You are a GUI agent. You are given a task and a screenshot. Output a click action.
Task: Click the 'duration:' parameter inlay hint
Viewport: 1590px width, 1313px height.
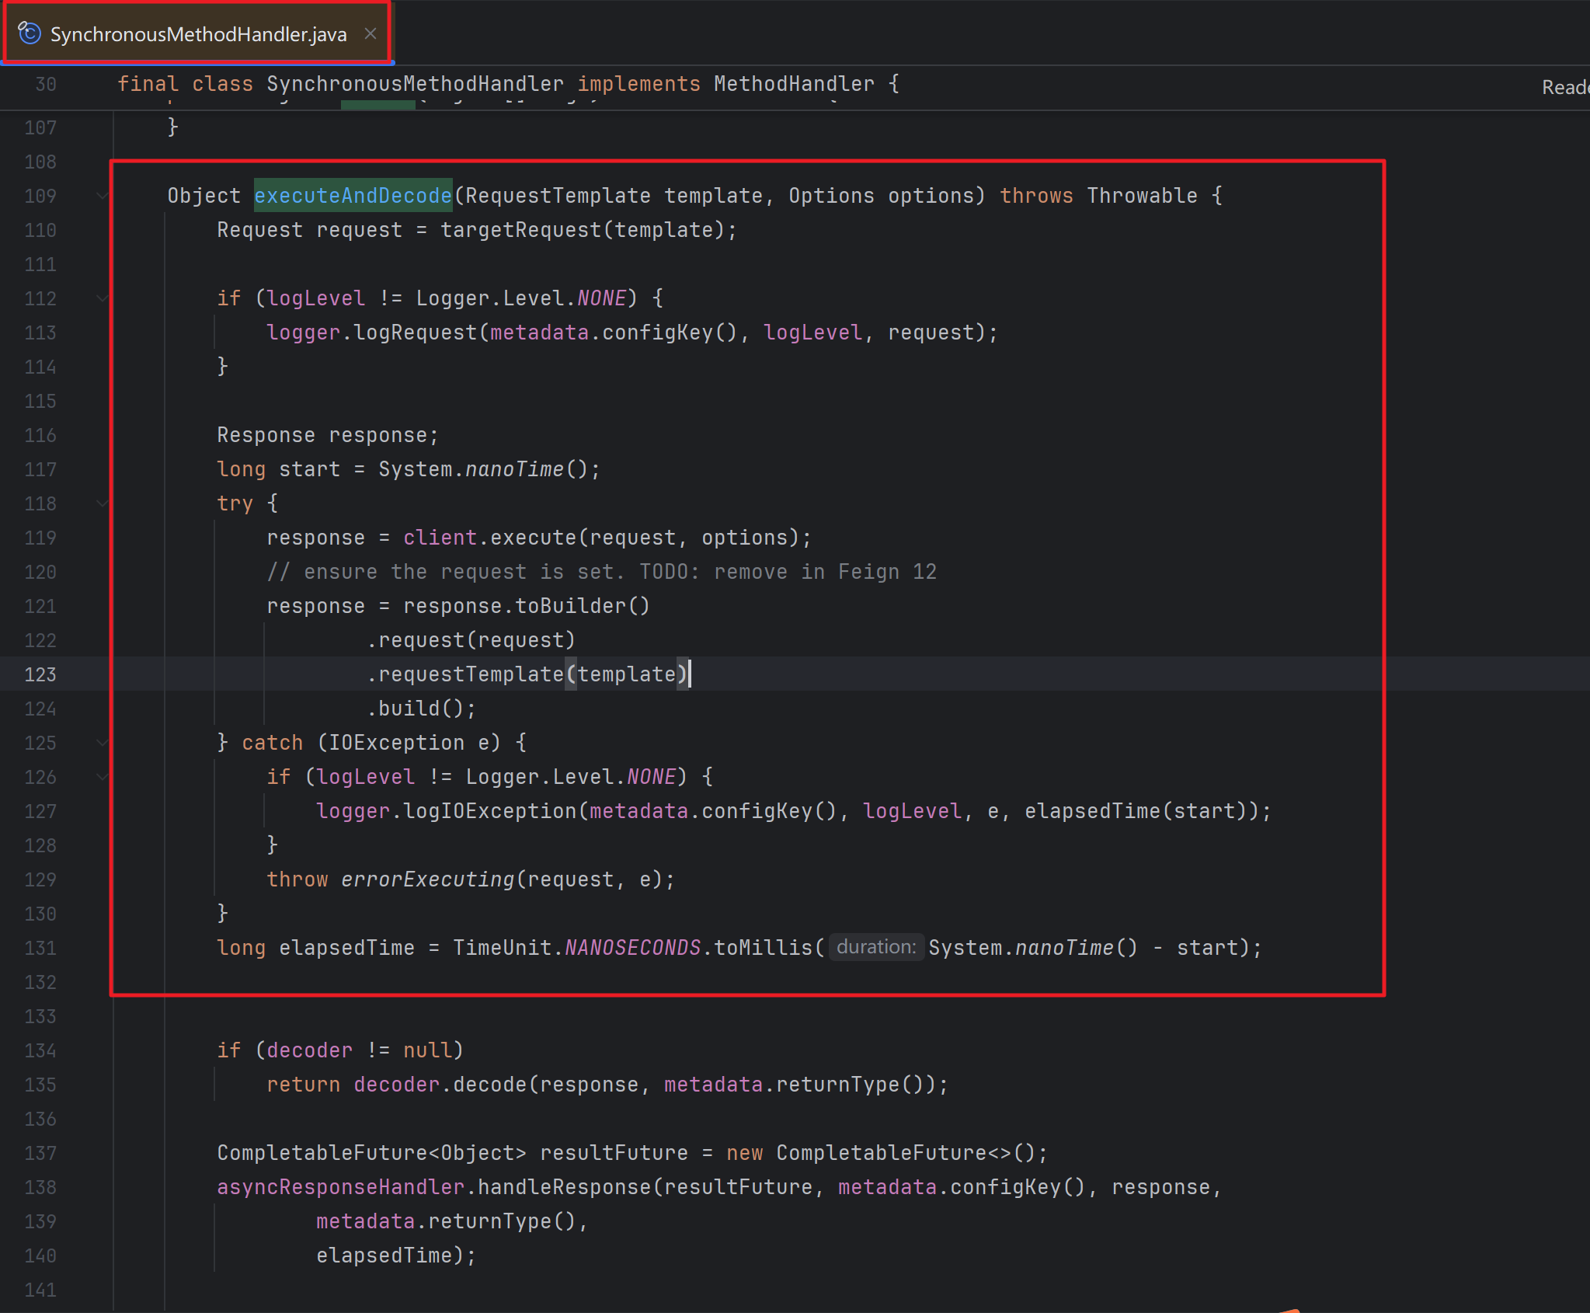click(876, 947)
